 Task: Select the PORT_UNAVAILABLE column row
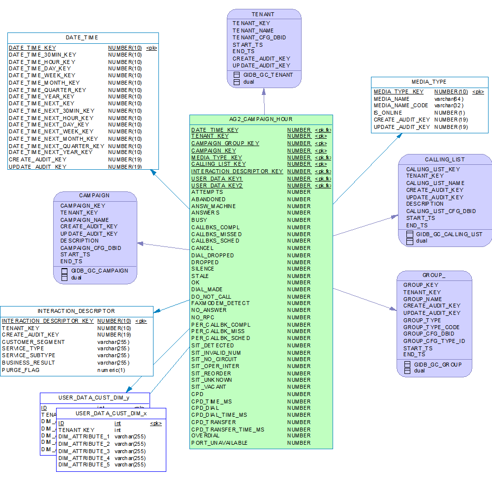click(x=219, y=443)
